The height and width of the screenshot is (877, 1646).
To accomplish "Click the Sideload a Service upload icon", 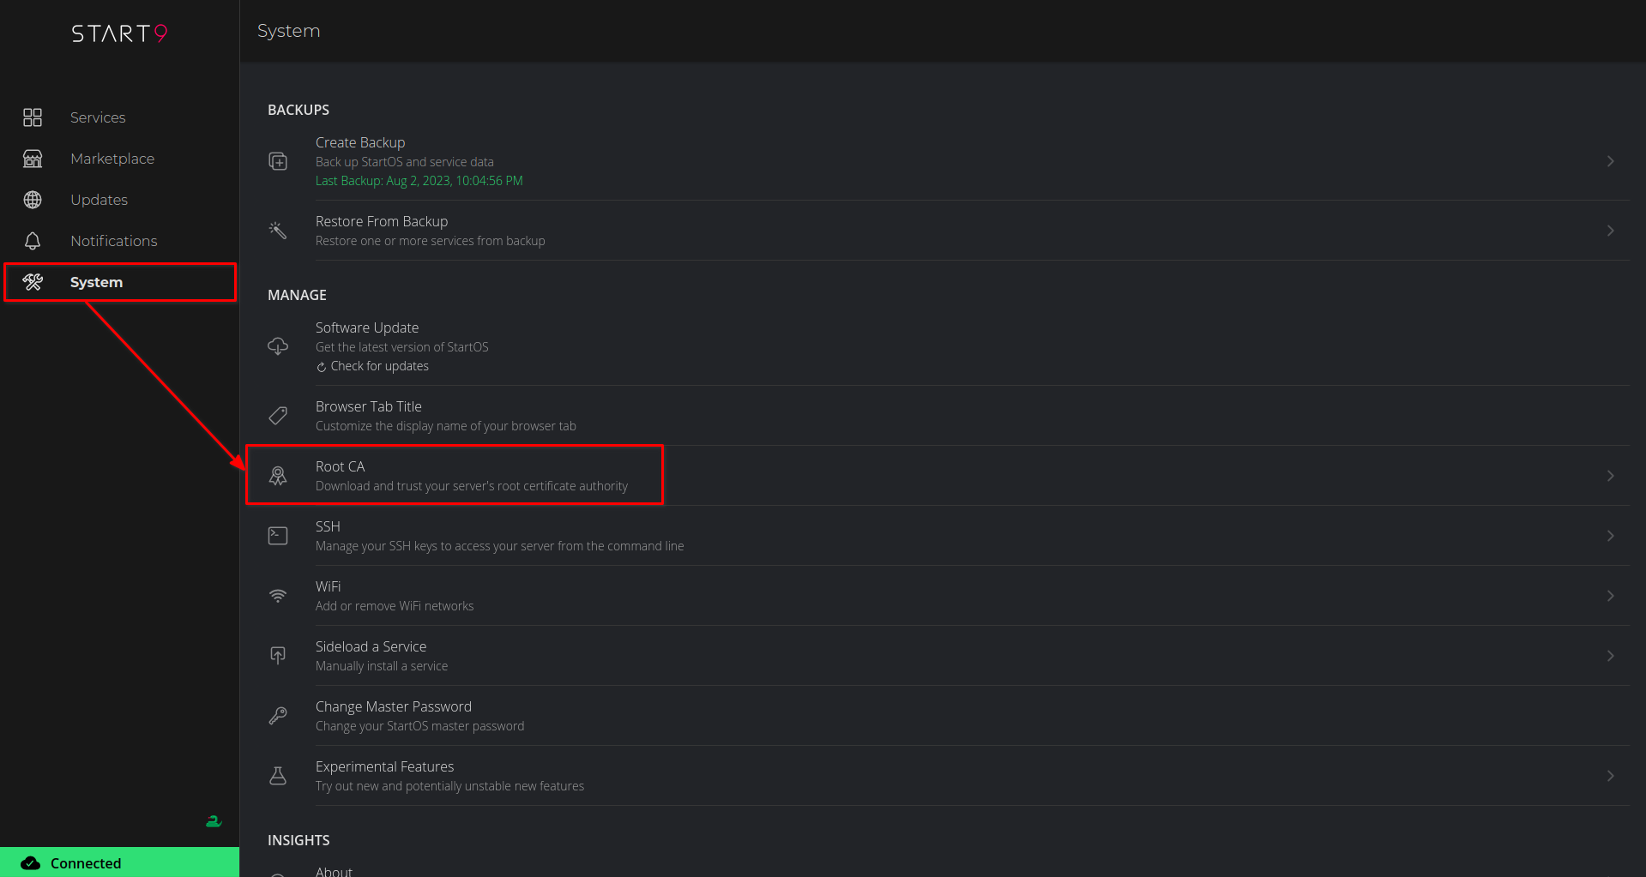I will (278, 656).
